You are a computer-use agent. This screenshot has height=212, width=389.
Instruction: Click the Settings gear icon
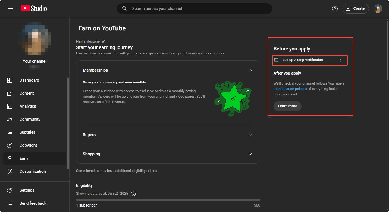point(10,190)
